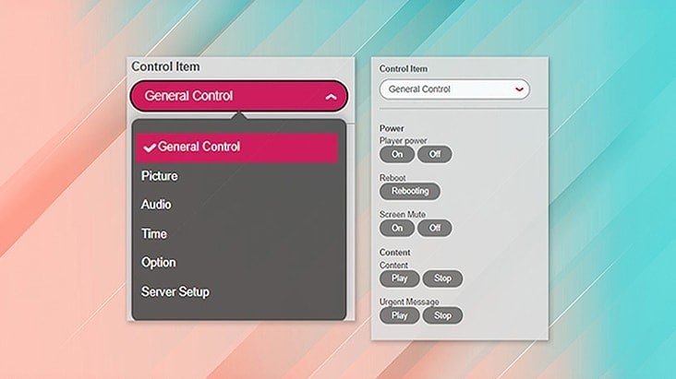The height and width of the screenshot is (379, 676).
Task: Stop the Urgent Message
Action: [x=442, y=315]
